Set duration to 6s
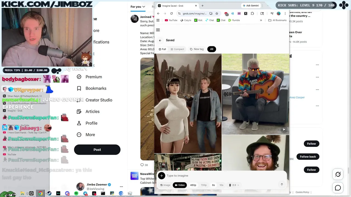The image size is (351, 197). click(x=213, y=185)
